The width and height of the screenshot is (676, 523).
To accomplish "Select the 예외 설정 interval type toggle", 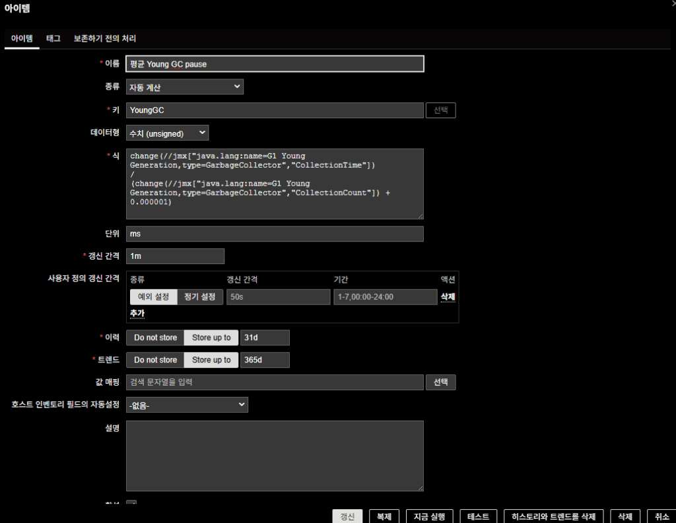I will click(153, 297).
